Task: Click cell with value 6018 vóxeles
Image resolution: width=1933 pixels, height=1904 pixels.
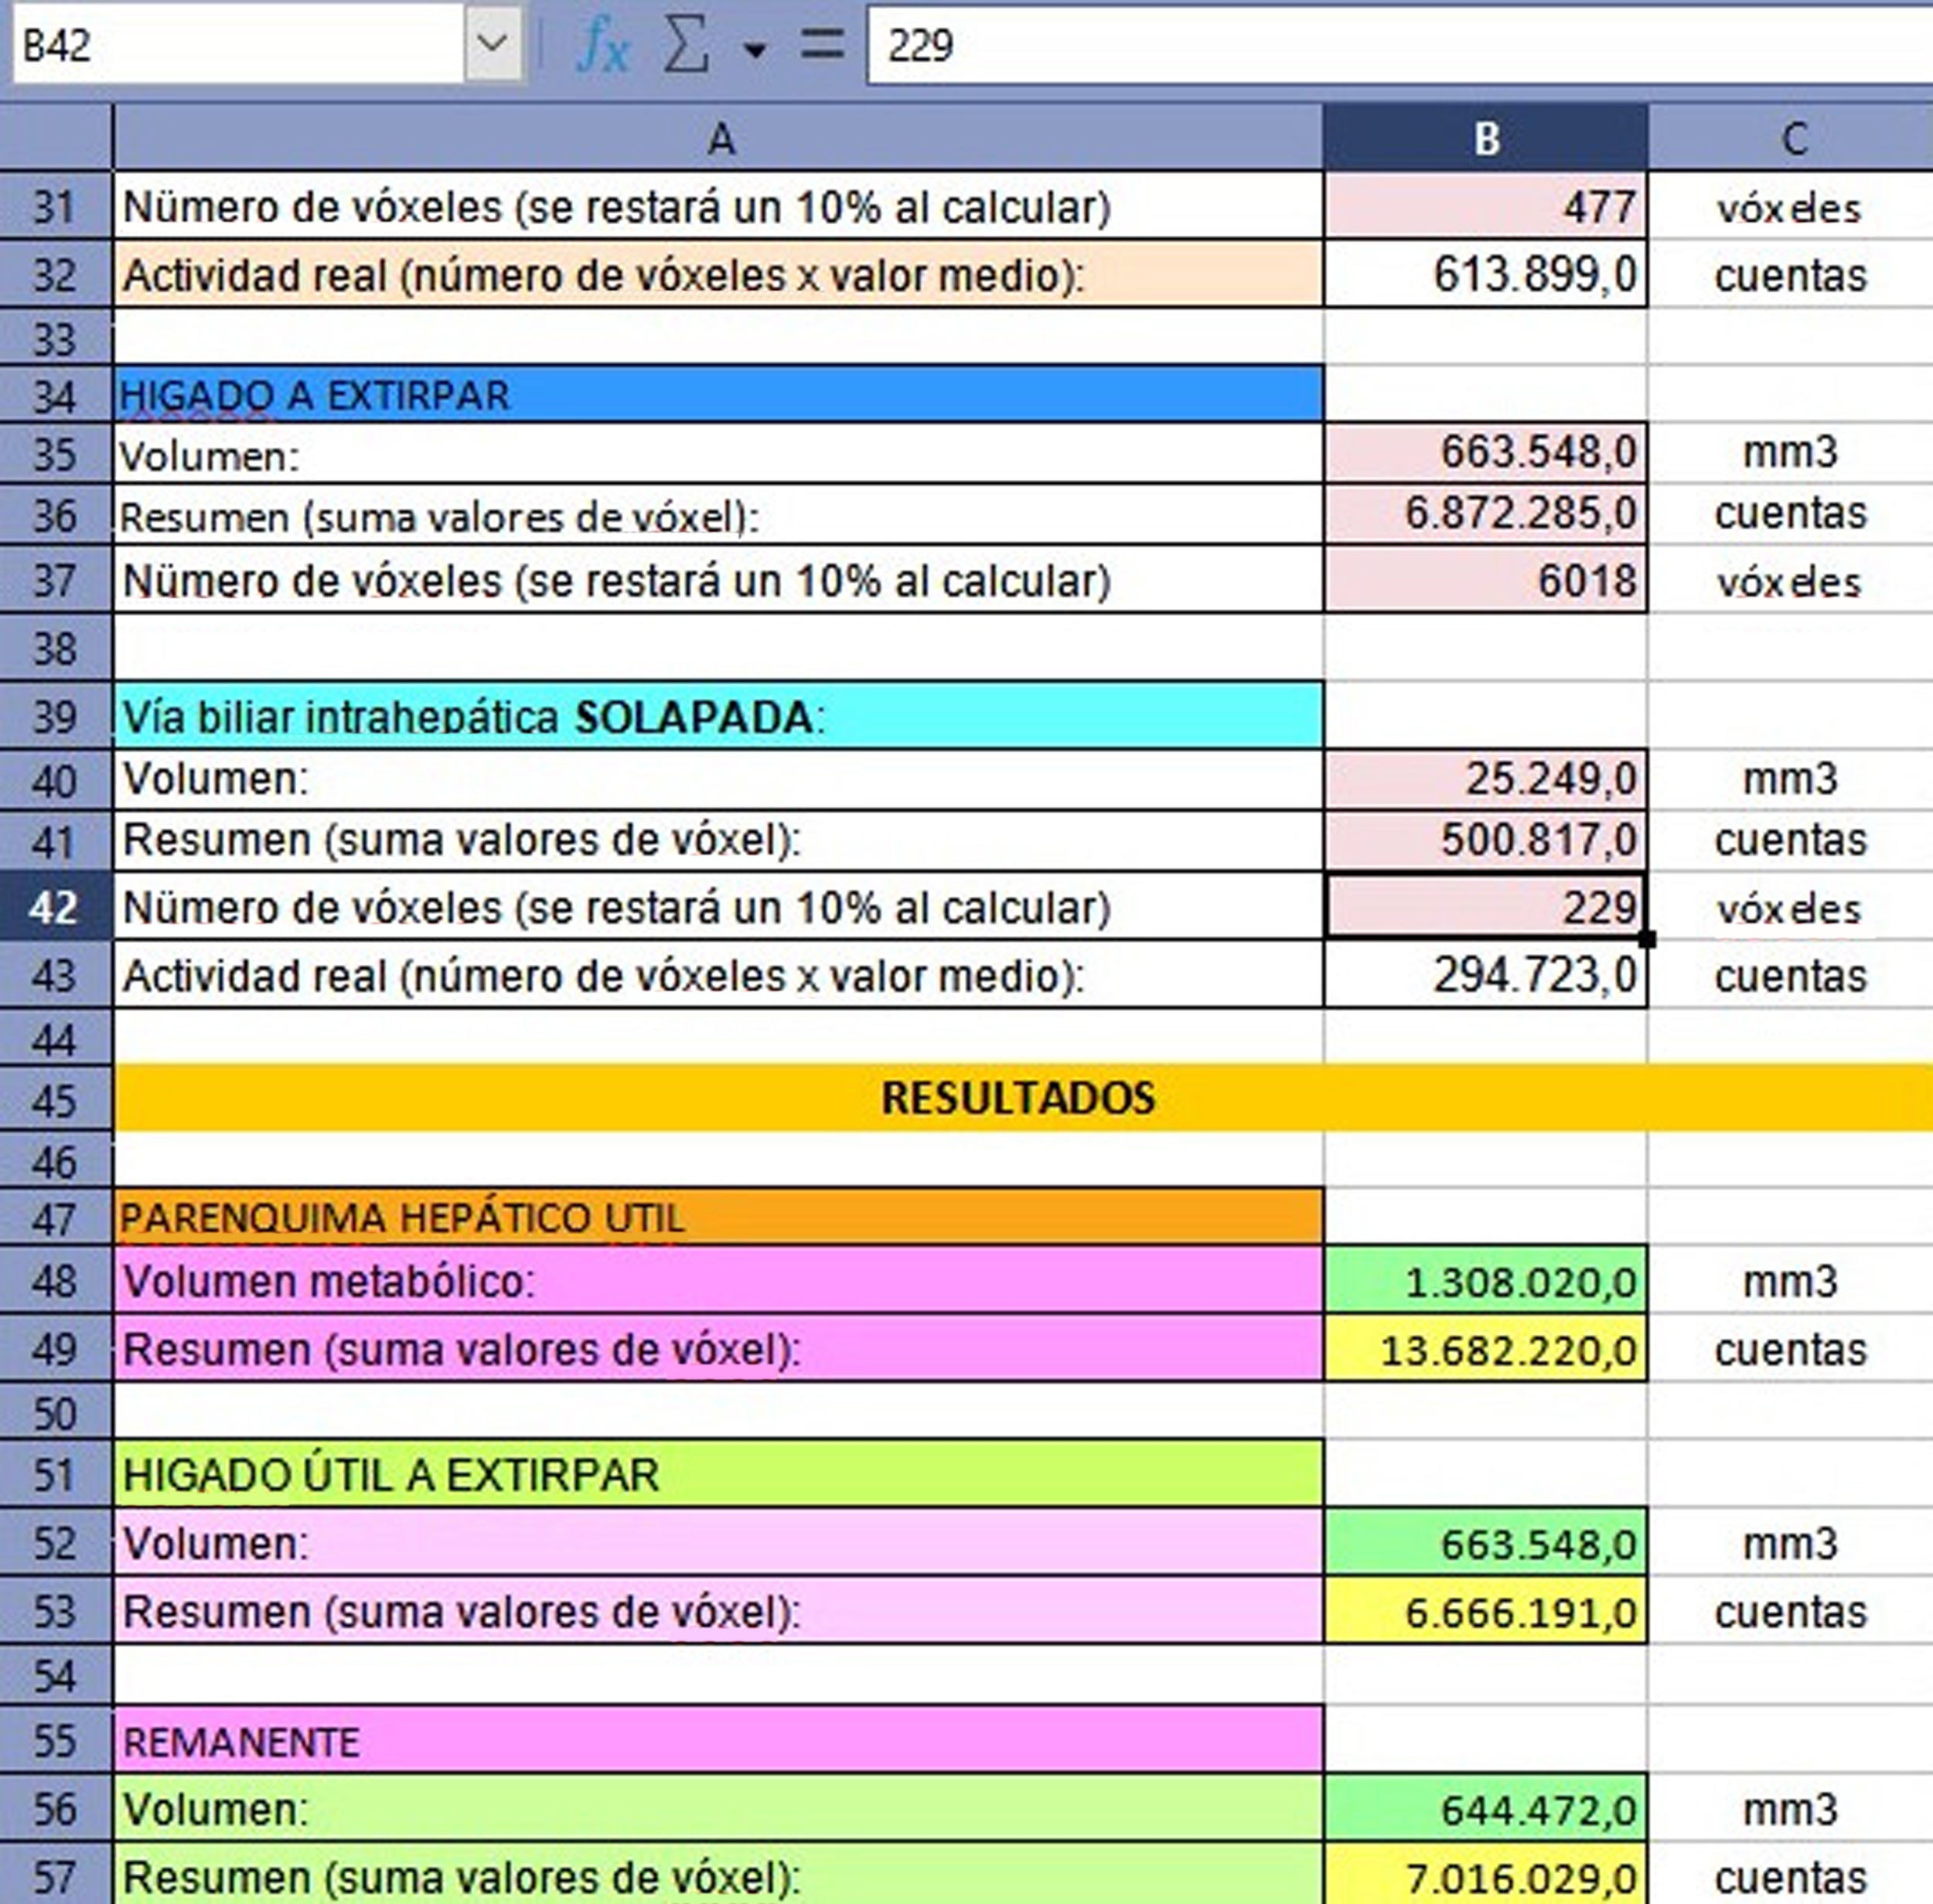Action: coord(1485,581)
